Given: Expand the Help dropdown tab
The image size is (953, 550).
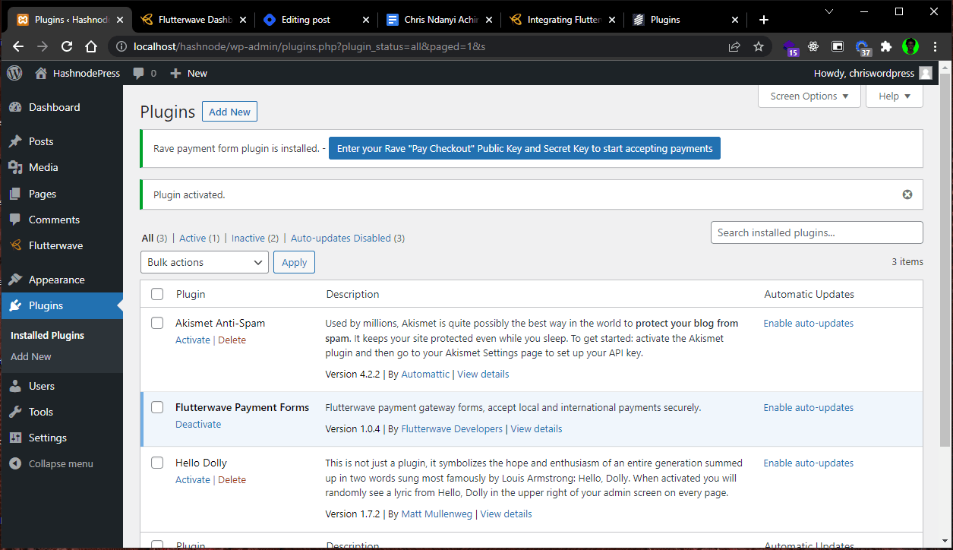Looking at the screenshot, I should (895, 96).
